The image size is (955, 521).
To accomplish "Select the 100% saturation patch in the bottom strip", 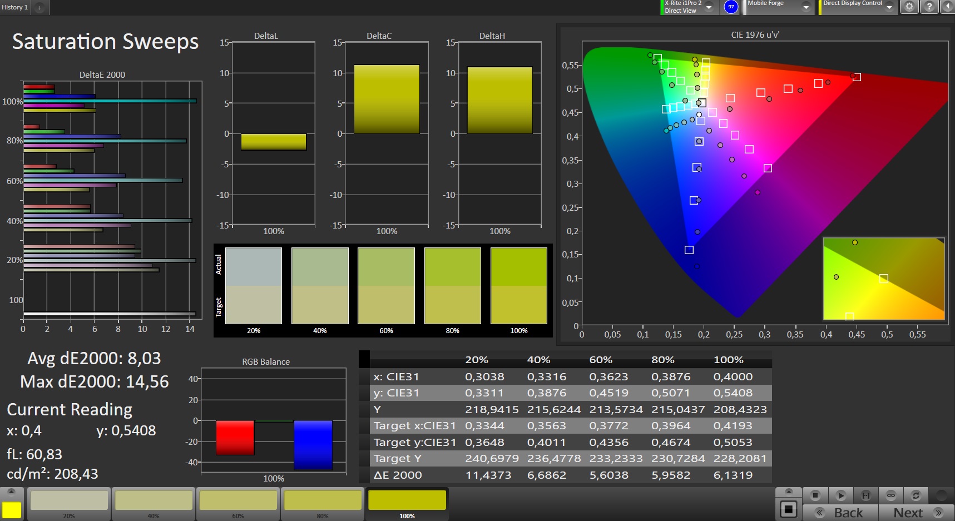I will (x=407, y=504).
